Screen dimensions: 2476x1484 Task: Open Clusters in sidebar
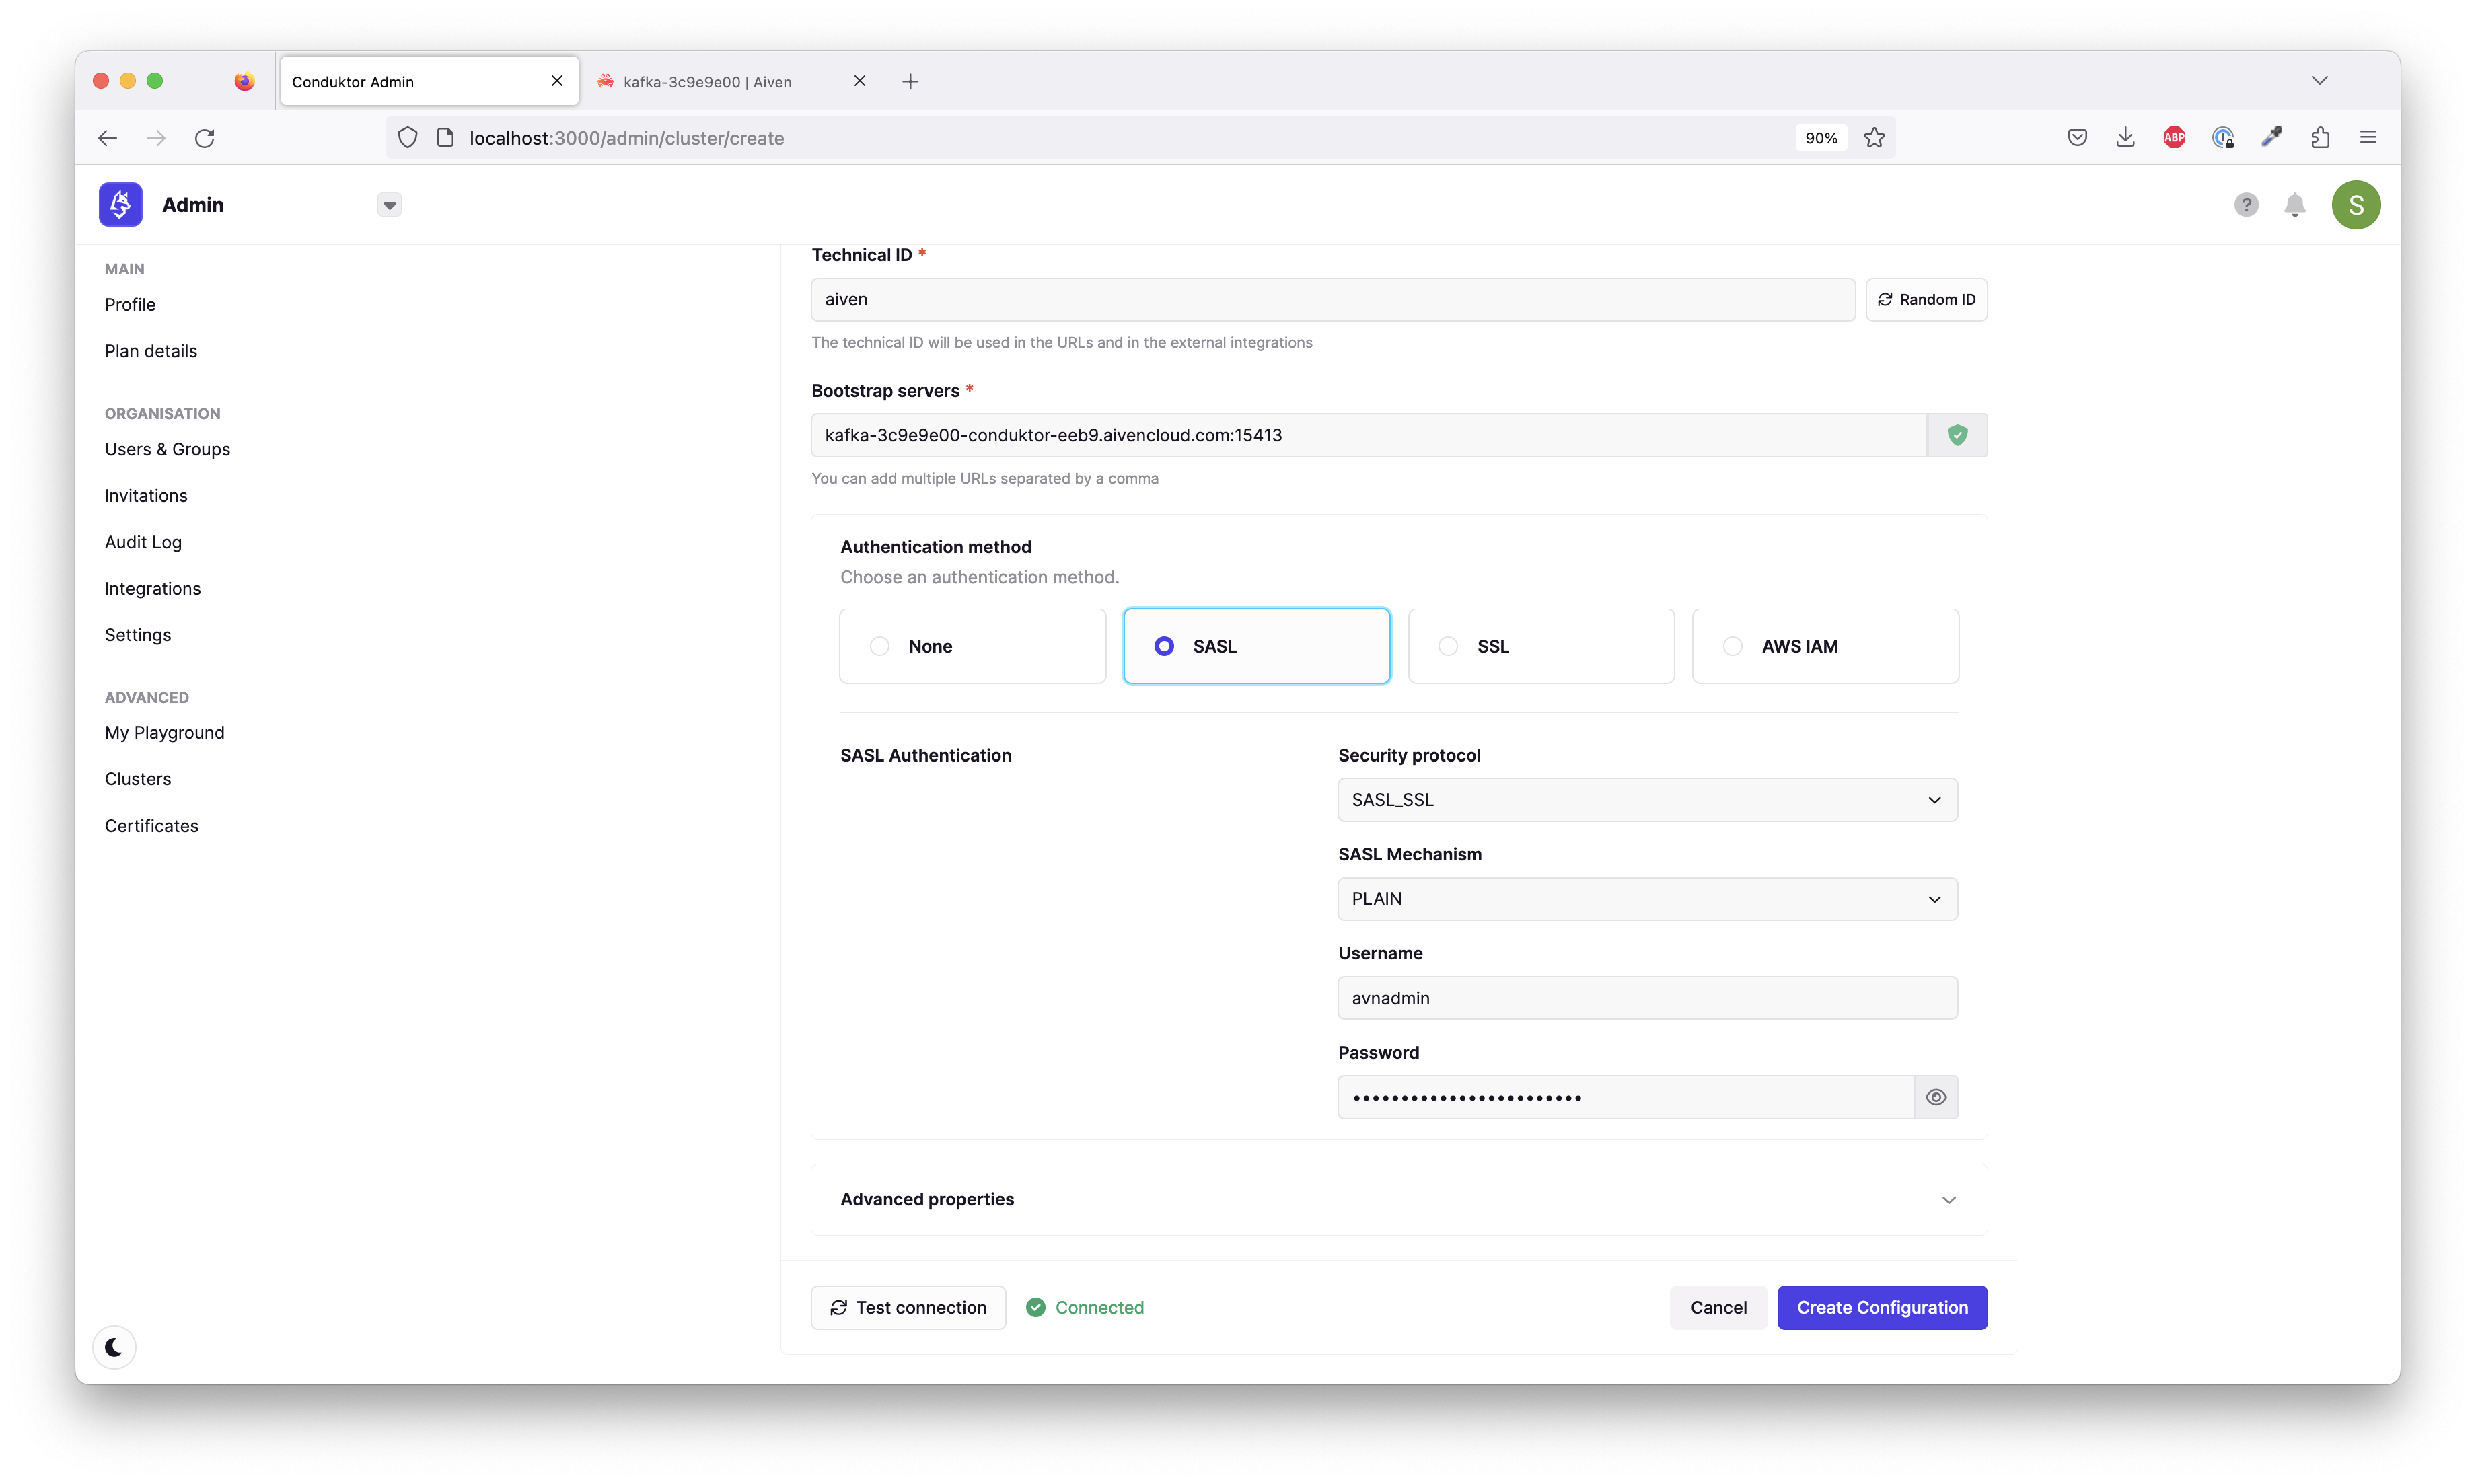pyautogui.click(x=138, y=778)
